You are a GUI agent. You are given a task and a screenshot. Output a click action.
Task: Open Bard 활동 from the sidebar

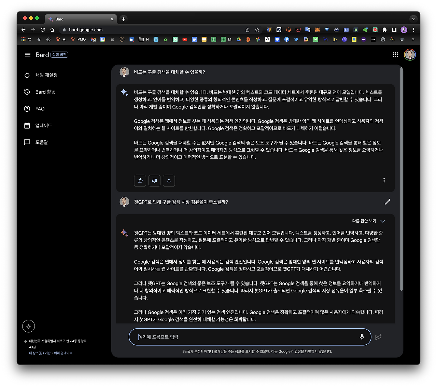tap(27, 92)
